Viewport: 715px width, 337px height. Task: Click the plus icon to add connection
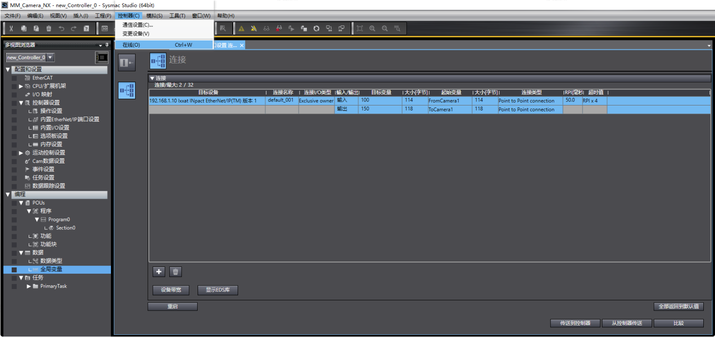[x=159, y=271]
